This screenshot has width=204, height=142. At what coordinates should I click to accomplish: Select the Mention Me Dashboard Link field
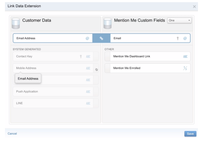tap(148, 56)
